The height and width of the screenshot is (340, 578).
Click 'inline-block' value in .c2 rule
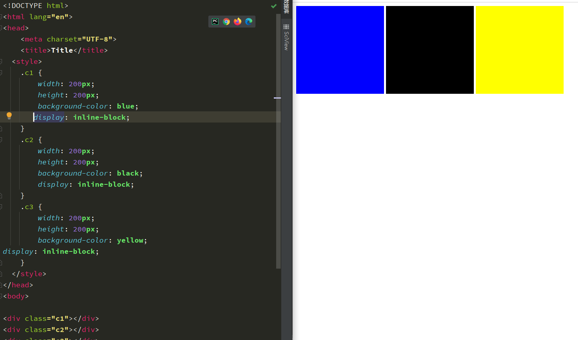point(104,184)
